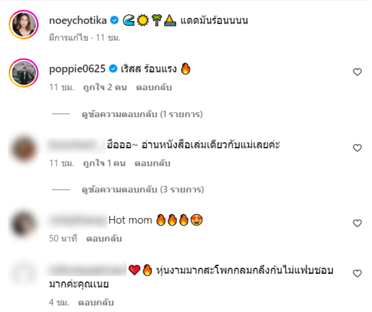Expand the 3 replies under second comment
Screen dimensions: 372x312
tap(143, 190)
